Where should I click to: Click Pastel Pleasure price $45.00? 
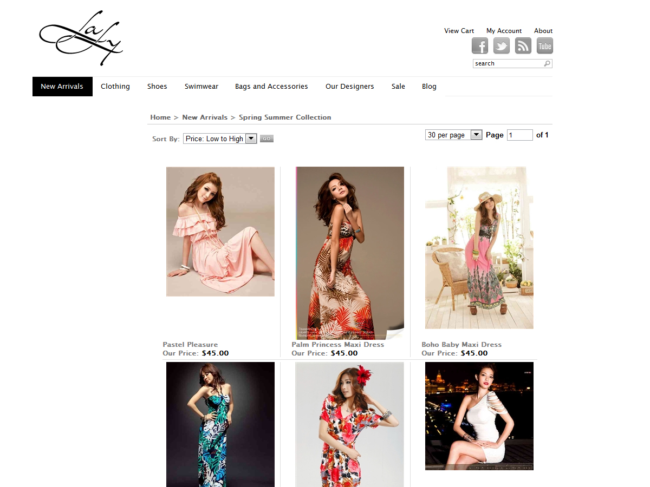point(215,353)
